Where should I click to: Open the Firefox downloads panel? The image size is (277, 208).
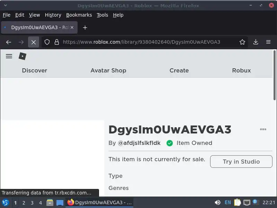[x=256, y=42]
